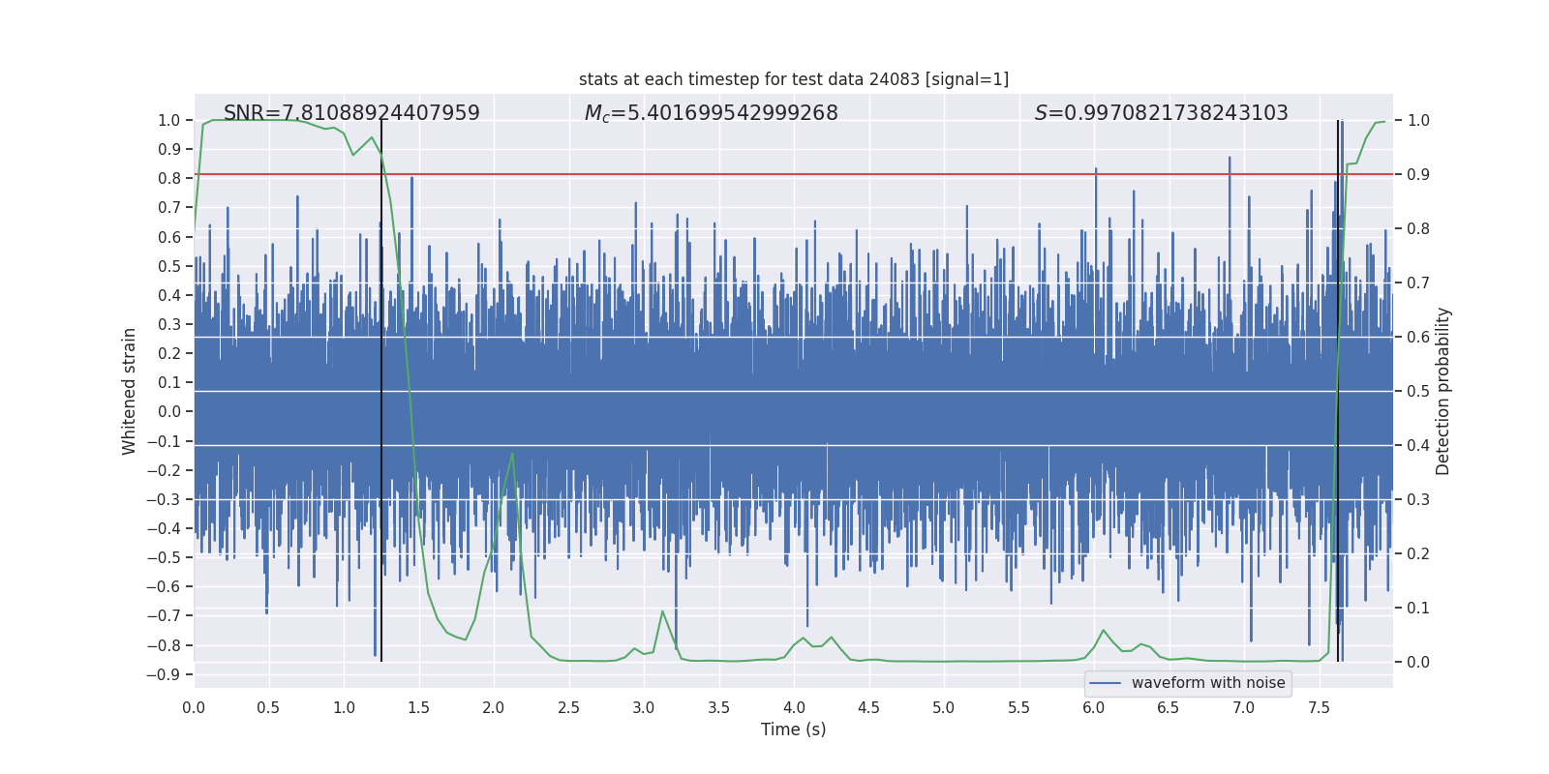
Task: Click the plot title for test data 24083
Action: tap(793, 79)
